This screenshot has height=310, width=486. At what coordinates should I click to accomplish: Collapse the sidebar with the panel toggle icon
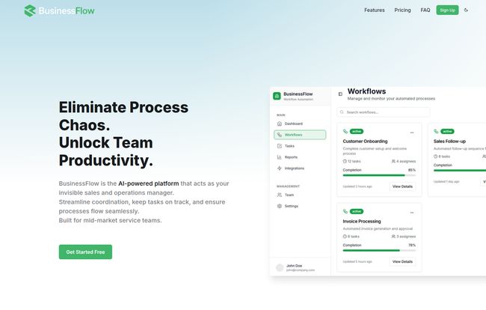pos(340,94)
